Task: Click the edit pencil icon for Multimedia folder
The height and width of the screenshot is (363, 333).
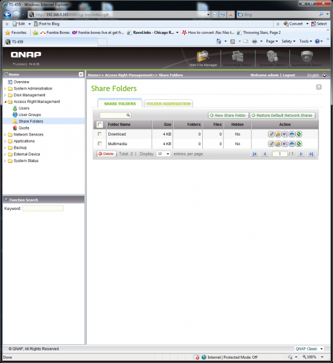Action: point(271,144)
